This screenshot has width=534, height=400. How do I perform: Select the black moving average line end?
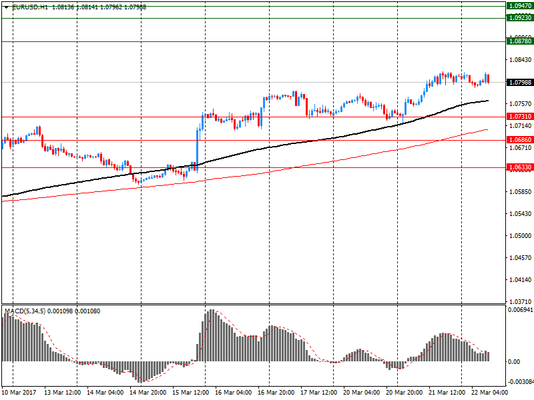click(488, 101)
